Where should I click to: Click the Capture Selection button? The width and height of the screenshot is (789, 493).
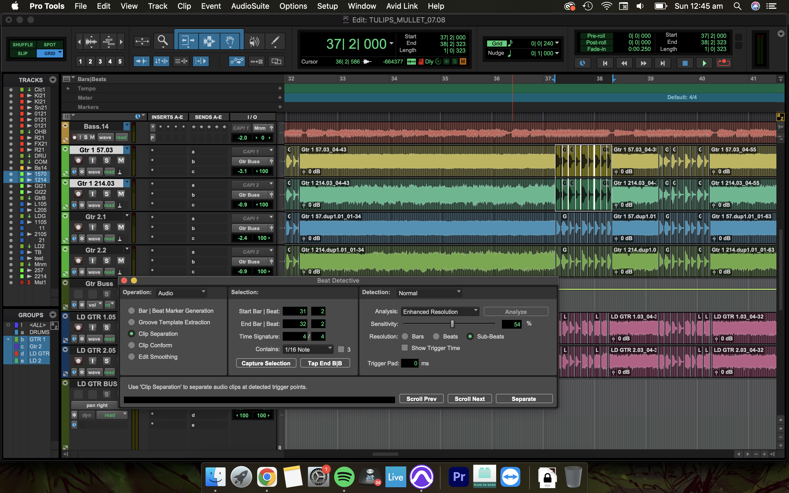point(266,363)
